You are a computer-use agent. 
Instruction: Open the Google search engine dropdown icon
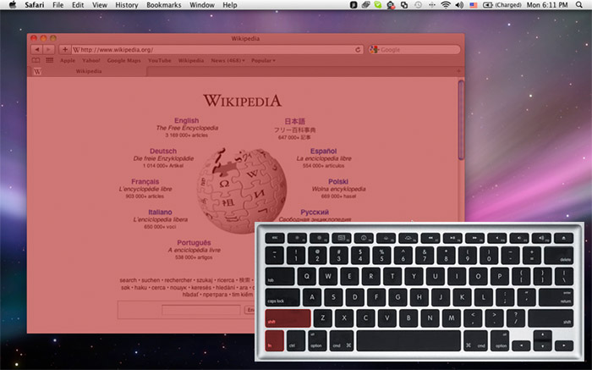tap(374, 49)
